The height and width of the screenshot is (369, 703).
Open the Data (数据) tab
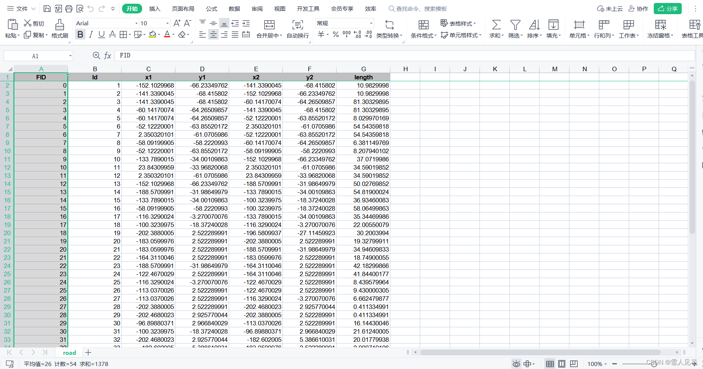234,9
